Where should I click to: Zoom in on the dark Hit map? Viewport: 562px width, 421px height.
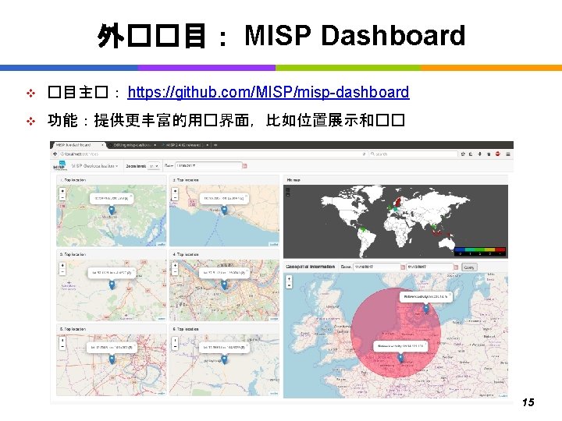click(288, 190)
